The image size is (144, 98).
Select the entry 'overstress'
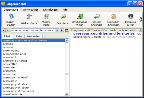[x=33, y=74]
